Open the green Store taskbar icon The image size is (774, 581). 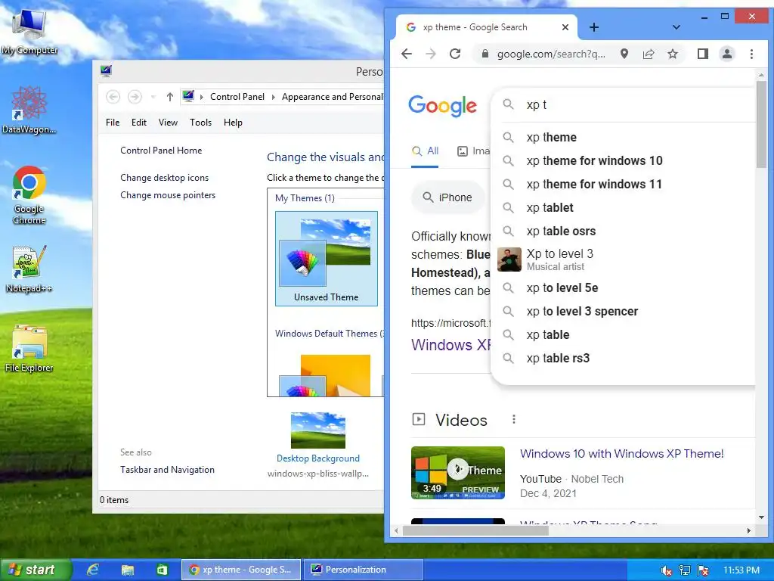162,570
